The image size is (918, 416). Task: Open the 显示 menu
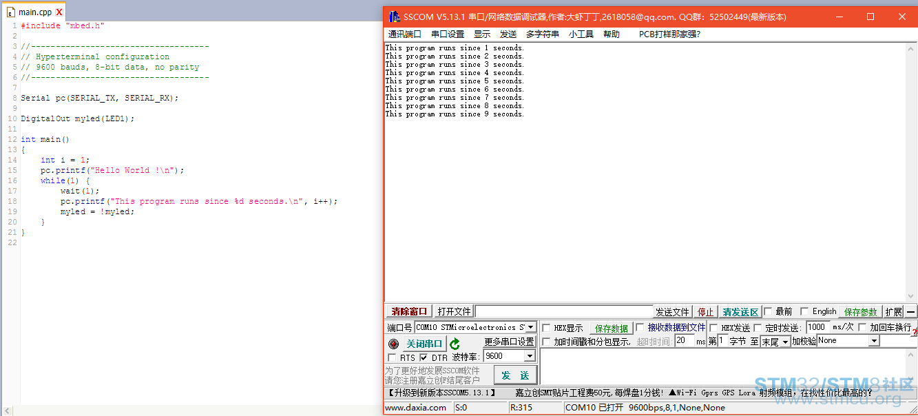point(482,34)
